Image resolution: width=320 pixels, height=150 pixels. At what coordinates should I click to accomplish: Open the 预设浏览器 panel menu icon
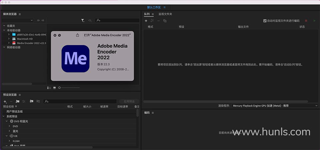pyautogui.click(x=20, y=95)
